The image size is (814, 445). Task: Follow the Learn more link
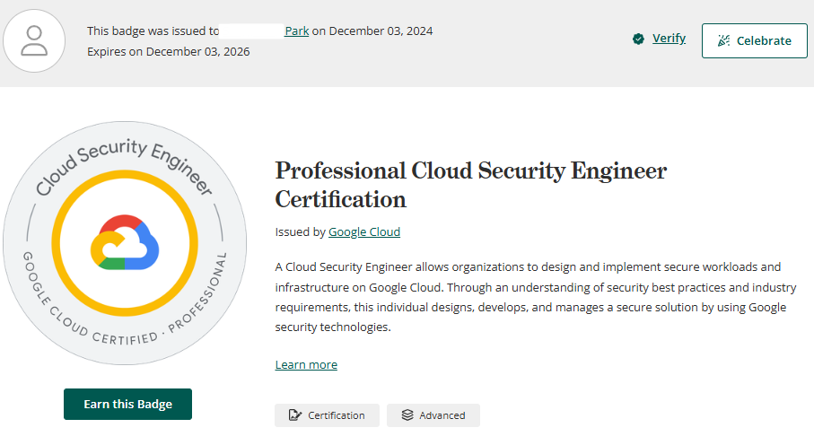(306, 364)
